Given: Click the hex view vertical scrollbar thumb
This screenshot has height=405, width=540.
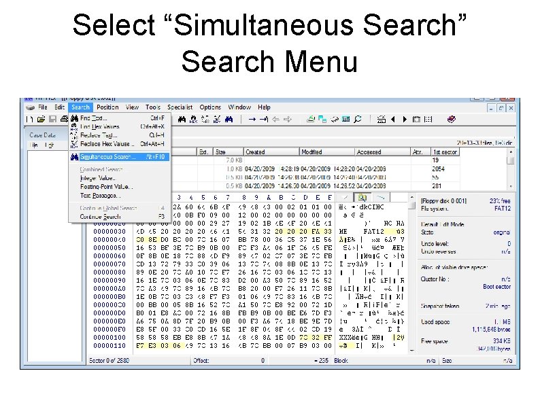Looking at the screenshot, I should point(412,205).
